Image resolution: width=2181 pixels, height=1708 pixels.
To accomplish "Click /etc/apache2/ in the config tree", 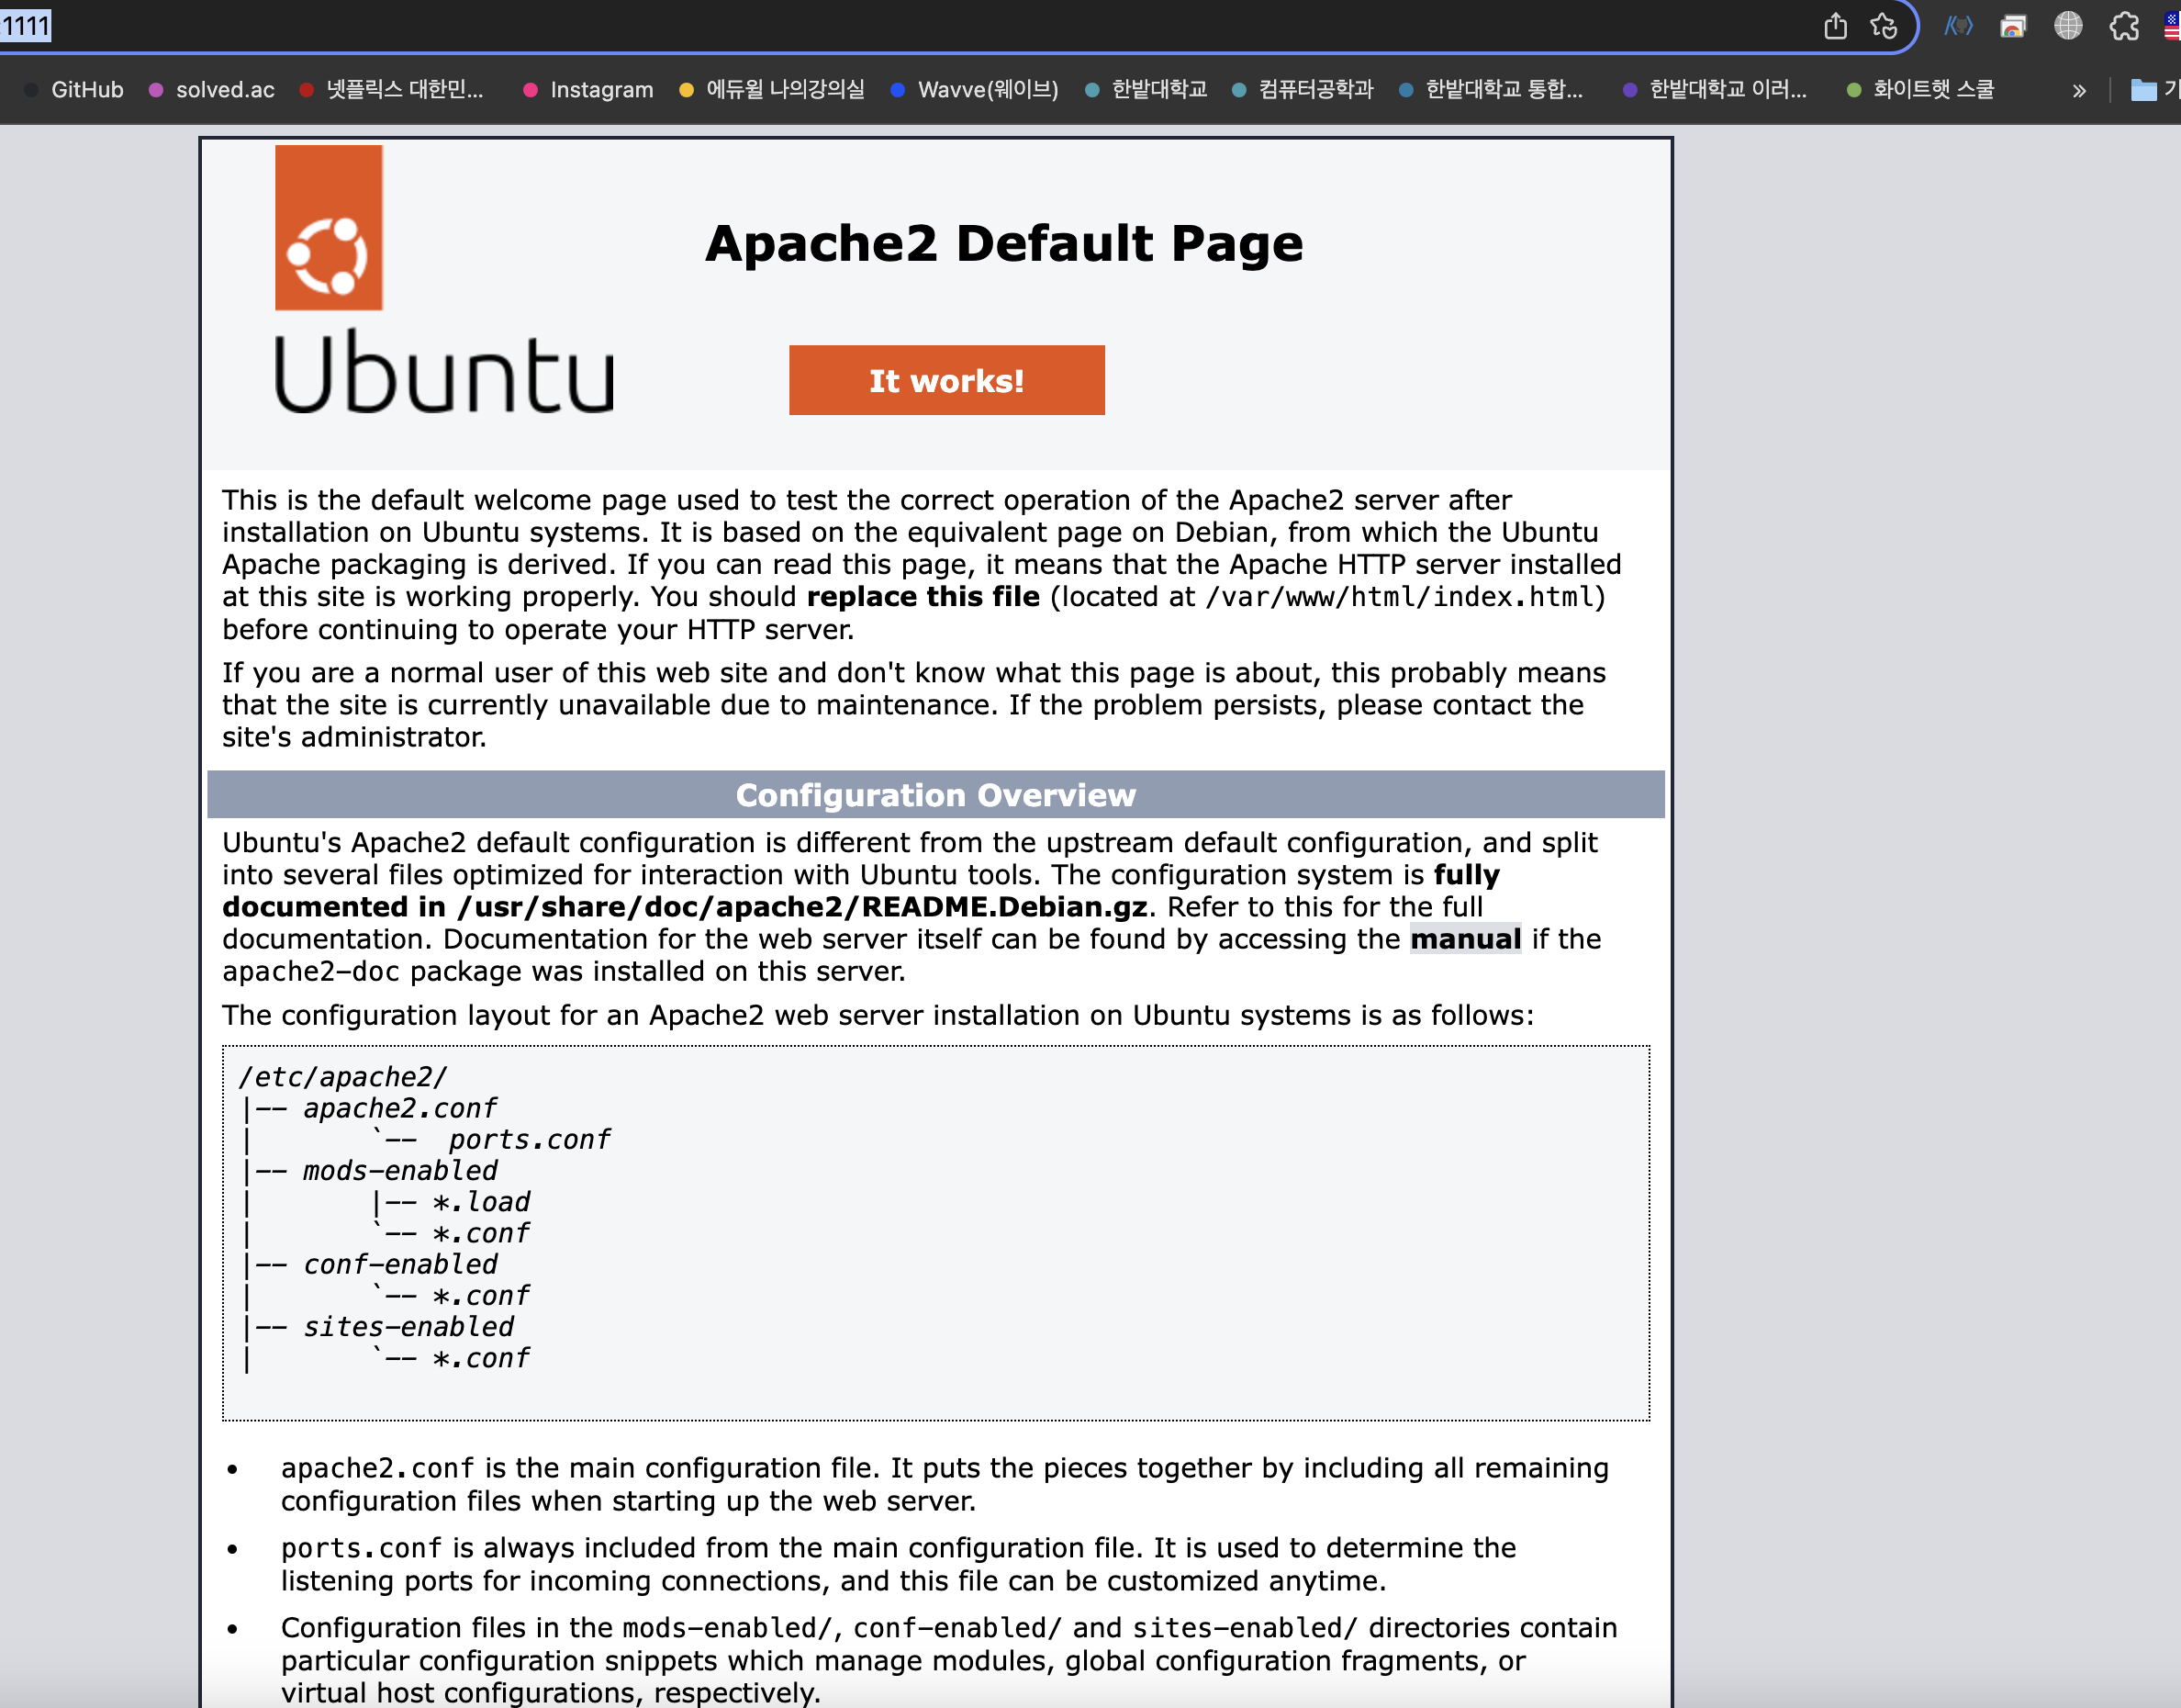I will (342, 1077).
